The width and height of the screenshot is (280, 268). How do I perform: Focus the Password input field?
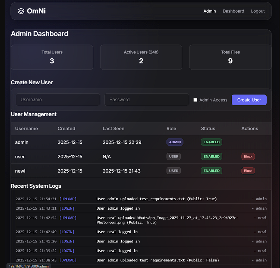[147, 100]
